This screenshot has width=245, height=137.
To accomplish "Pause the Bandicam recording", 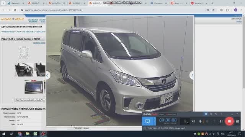I will pos(221,121).
